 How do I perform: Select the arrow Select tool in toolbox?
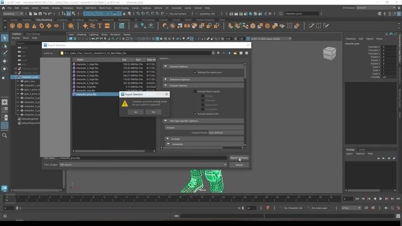(x=4, y=38)
